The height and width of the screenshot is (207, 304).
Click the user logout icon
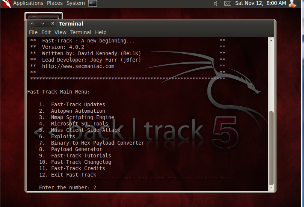click(x=292, y=4)
